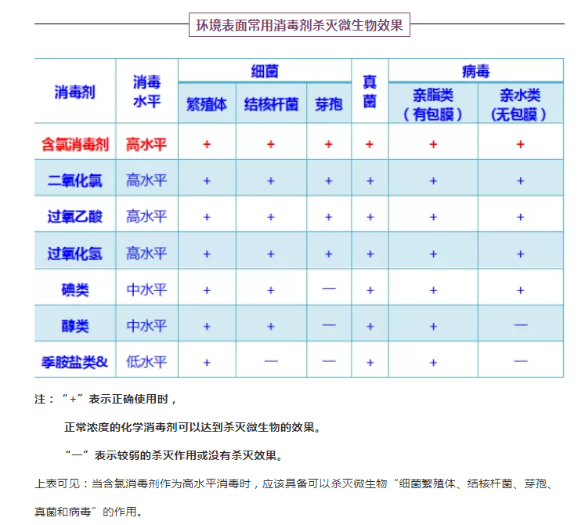Image resolution: width=585 pixels, height=525 pixels.
Task: Select the 季胺盐类& row label
Action: pyautogui.click(x=74, y=362)
